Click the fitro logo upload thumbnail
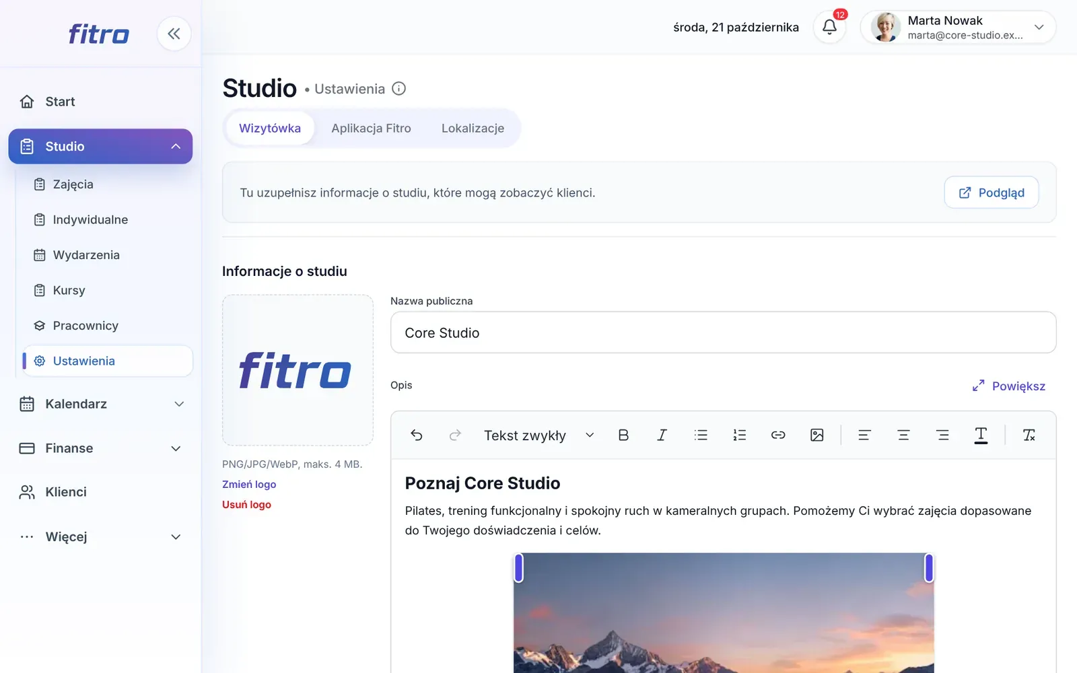1077x673 pixels. click(298, 370)
